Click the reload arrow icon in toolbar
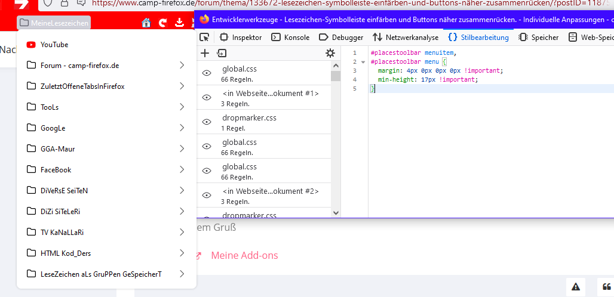 (162, 23)
